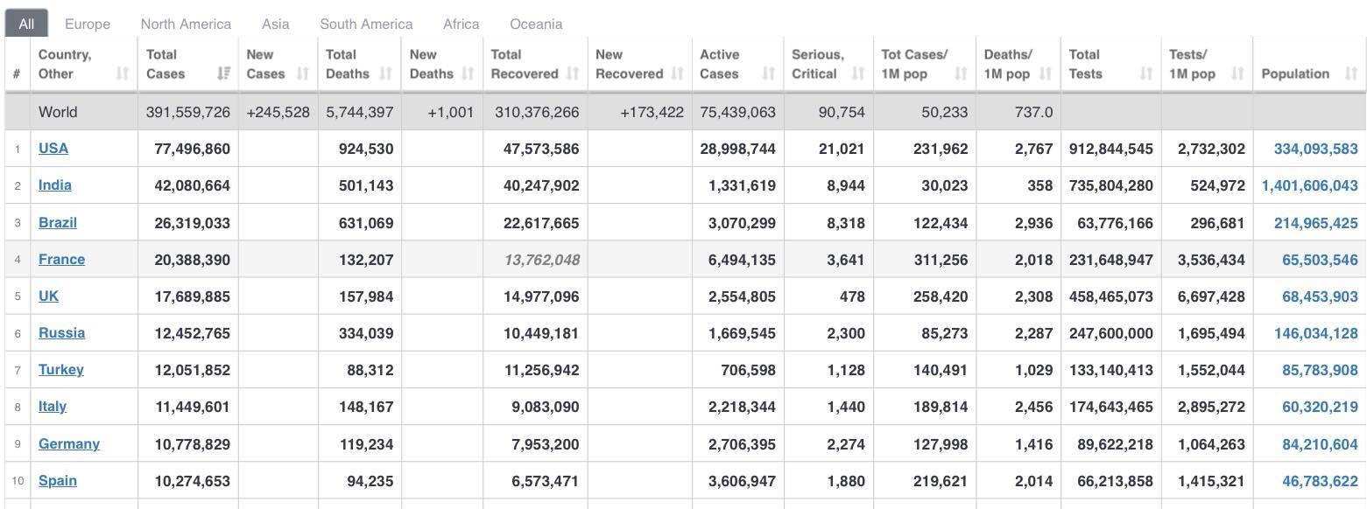Show the Oceania tab

(536, 24)
